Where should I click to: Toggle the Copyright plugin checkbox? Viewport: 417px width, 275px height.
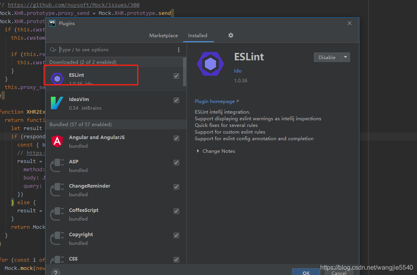coord(176,235)
